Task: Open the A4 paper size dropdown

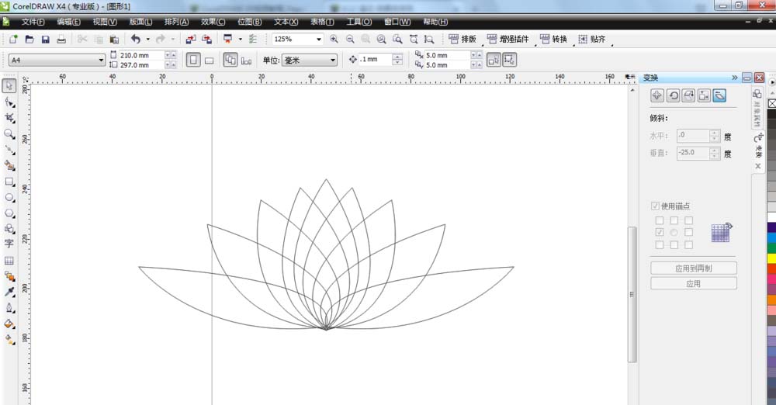Action: (x=101, y=61)
